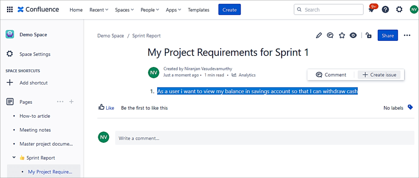Click Demo Space breadcrumb link

coord(110,36)
